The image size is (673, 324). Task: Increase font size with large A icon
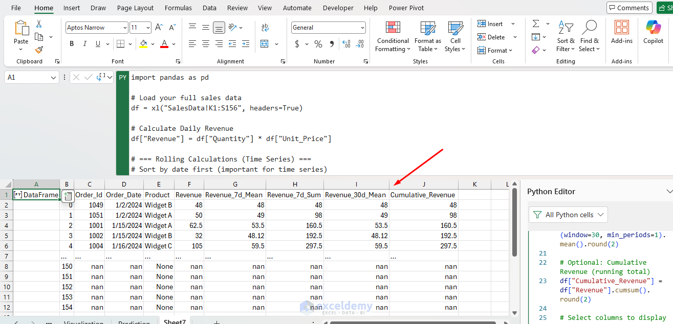[x=159, y=28]
